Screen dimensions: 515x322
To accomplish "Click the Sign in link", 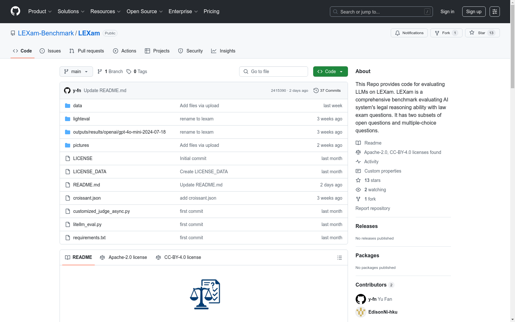I will click(x=447, y=12).
